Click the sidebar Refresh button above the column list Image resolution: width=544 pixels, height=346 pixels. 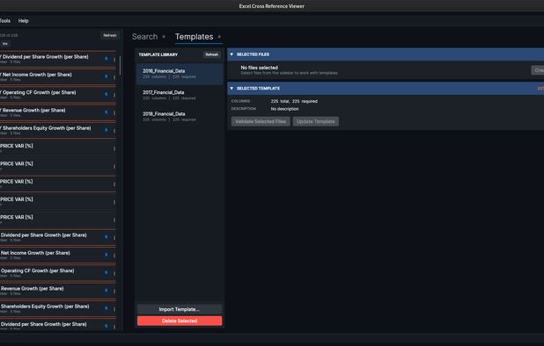pos(110,35)
